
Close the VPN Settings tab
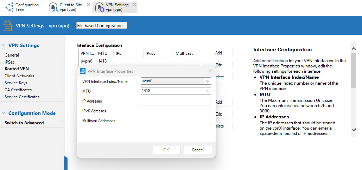134,5
